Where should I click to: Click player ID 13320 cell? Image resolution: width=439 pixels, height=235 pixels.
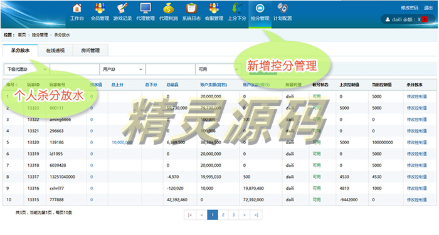click(x=33, y=142)
